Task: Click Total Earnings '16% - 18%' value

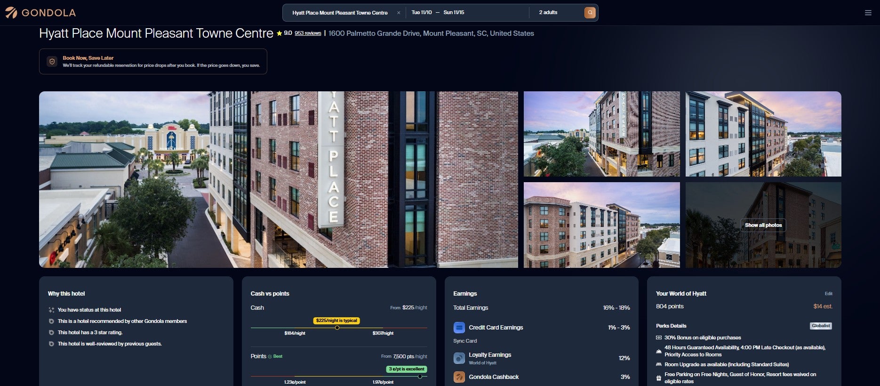Action: pos(616,308)
